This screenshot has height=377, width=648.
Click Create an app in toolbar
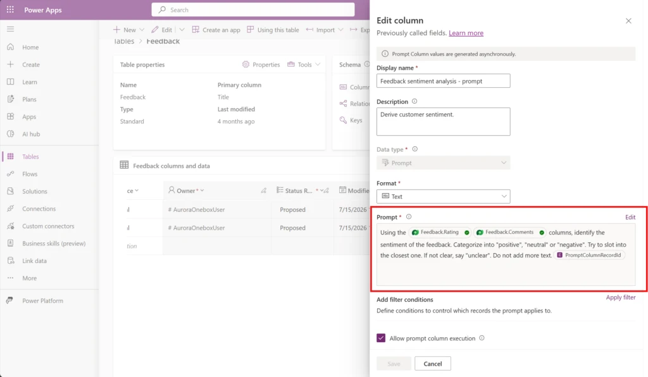coord(216,30)
